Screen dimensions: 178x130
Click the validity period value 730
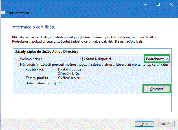pyautogui.click(x=61, y=83)
